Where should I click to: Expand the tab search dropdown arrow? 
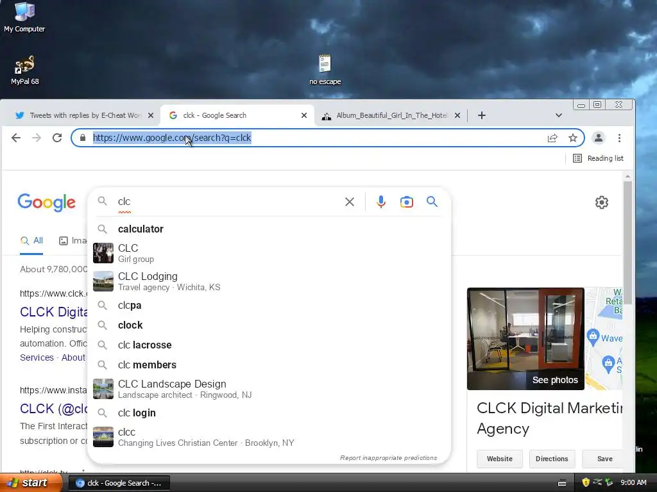(559, 115)
